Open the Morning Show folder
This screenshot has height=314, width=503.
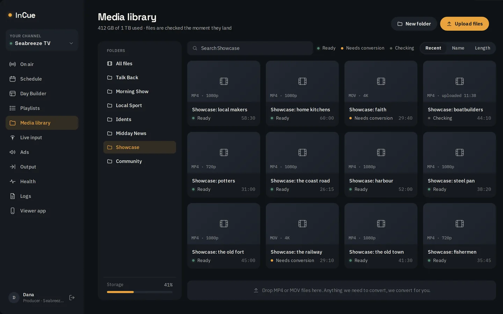tap(140, 91)
